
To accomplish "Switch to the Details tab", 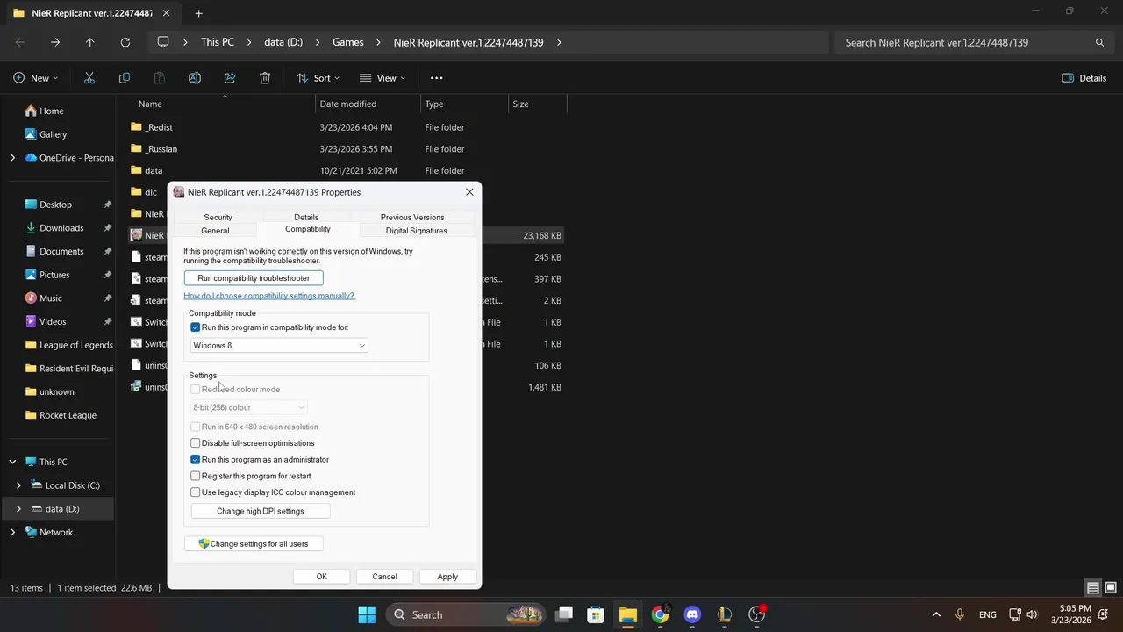I will point(306,217).
